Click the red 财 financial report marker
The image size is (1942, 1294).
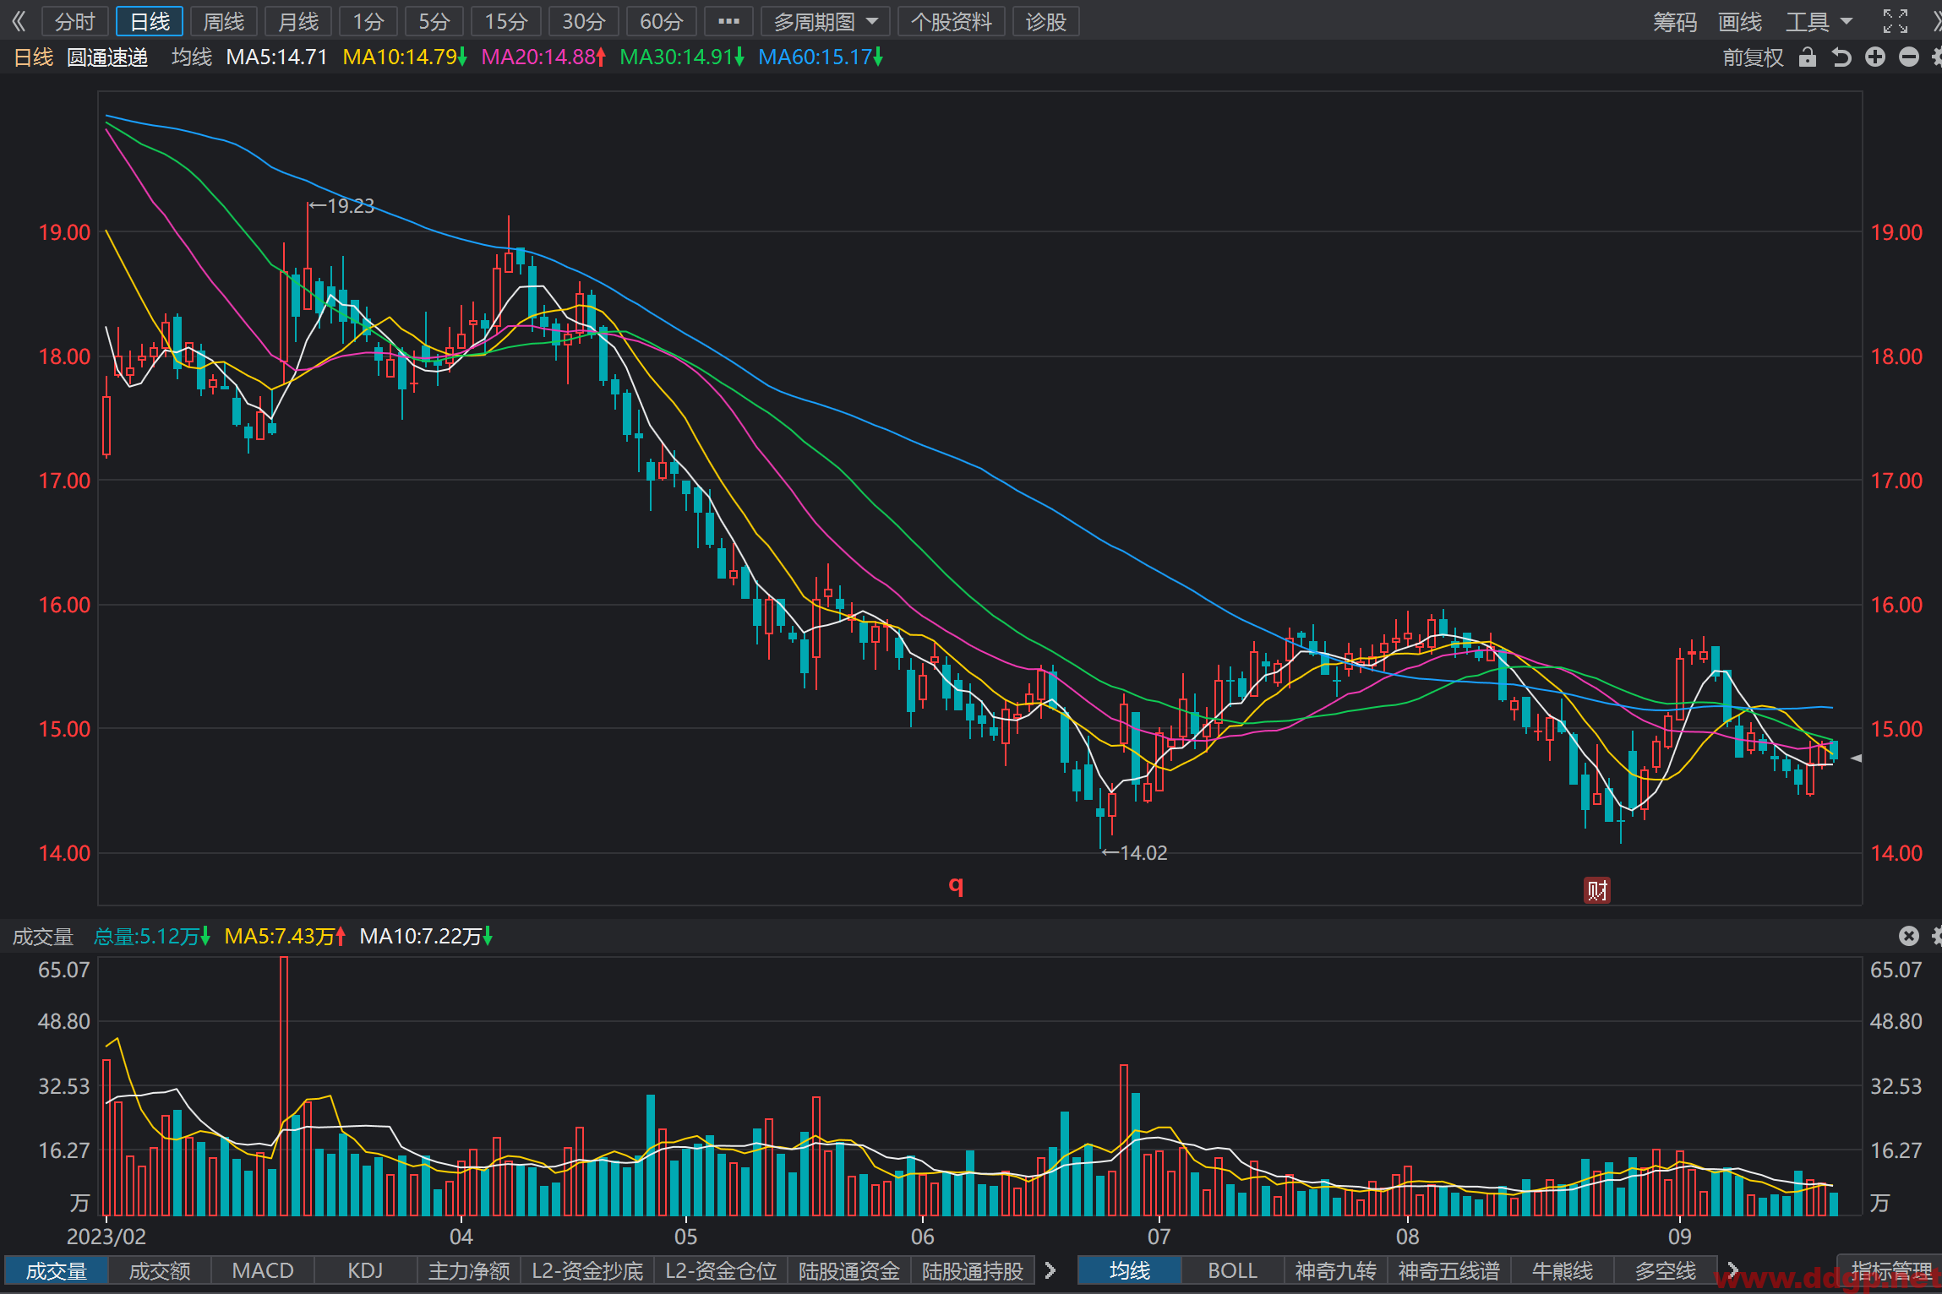click(1596, 890)
